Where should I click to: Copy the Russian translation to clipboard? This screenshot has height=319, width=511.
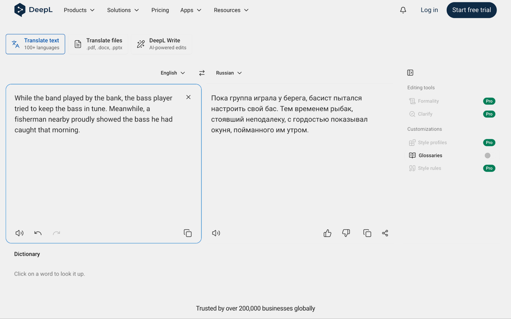pyautogui.click(x=367, y=233)
